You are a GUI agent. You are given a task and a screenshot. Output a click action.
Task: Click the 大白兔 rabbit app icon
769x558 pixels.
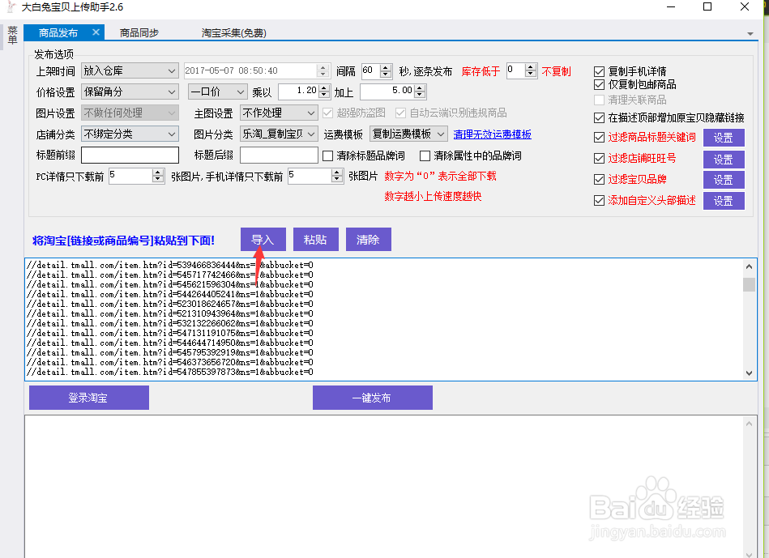click(11, 6)
